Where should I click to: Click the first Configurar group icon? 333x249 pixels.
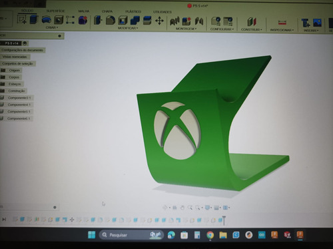click(216, 21)
